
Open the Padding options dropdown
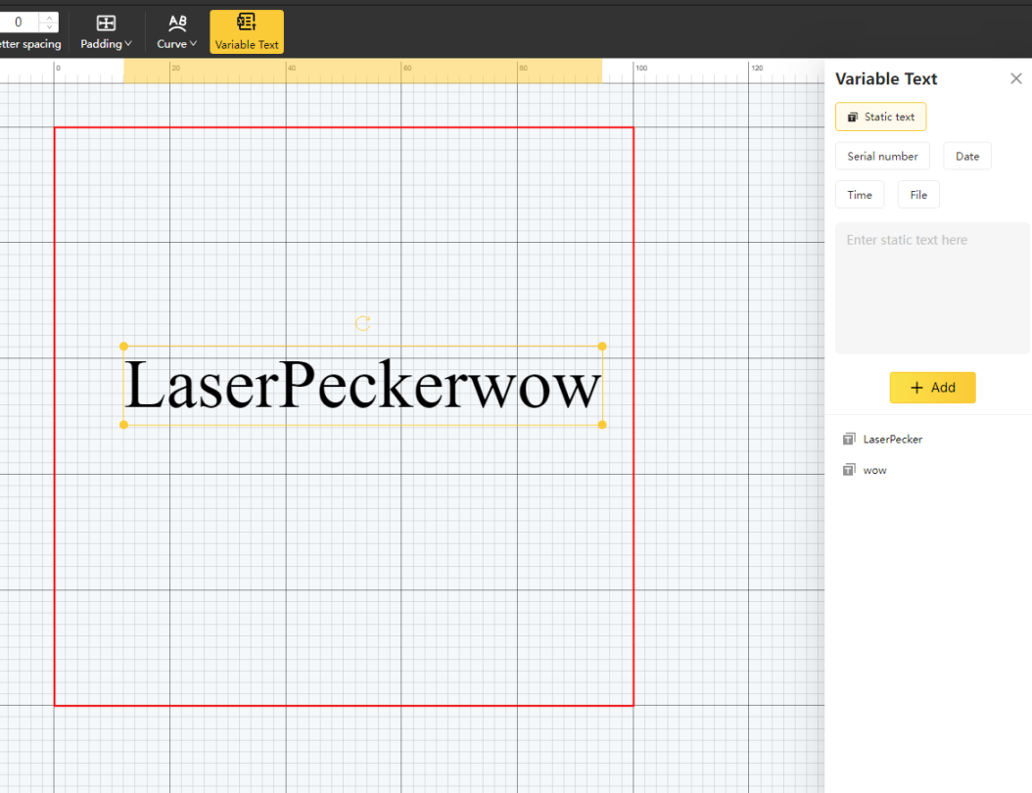106,32
